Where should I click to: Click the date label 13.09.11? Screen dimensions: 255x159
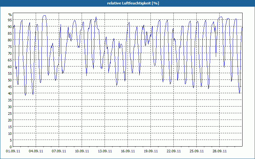(x=105, y=151)
